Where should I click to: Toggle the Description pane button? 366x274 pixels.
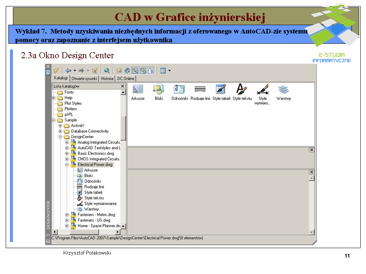tap(151, 70)
